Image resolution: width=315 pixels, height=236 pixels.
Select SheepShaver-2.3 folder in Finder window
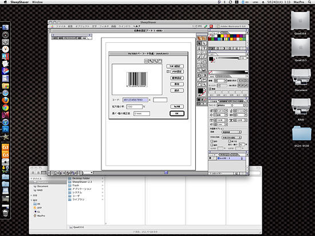click(82, 182)
